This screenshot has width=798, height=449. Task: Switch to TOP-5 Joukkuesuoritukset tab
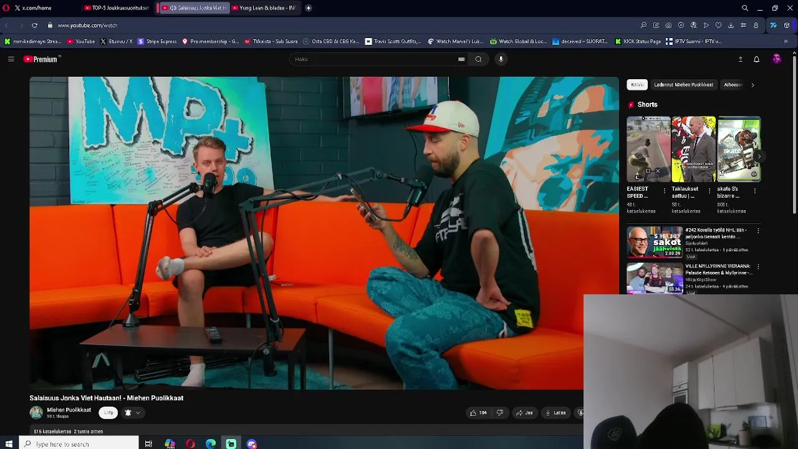coord(117,8)
